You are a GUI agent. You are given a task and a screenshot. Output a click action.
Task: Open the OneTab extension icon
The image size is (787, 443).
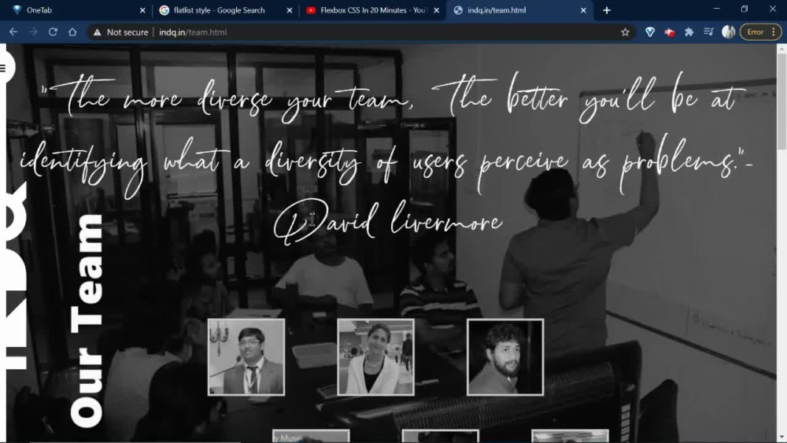point(650,32)
